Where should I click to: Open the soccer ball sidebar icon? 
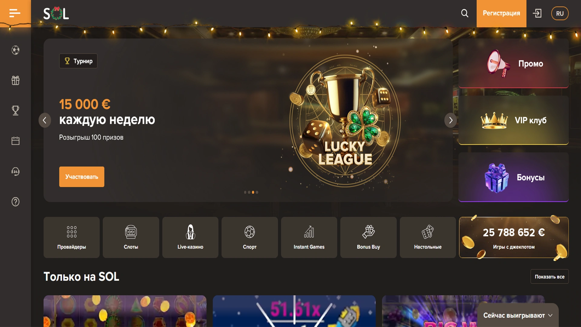15,50
